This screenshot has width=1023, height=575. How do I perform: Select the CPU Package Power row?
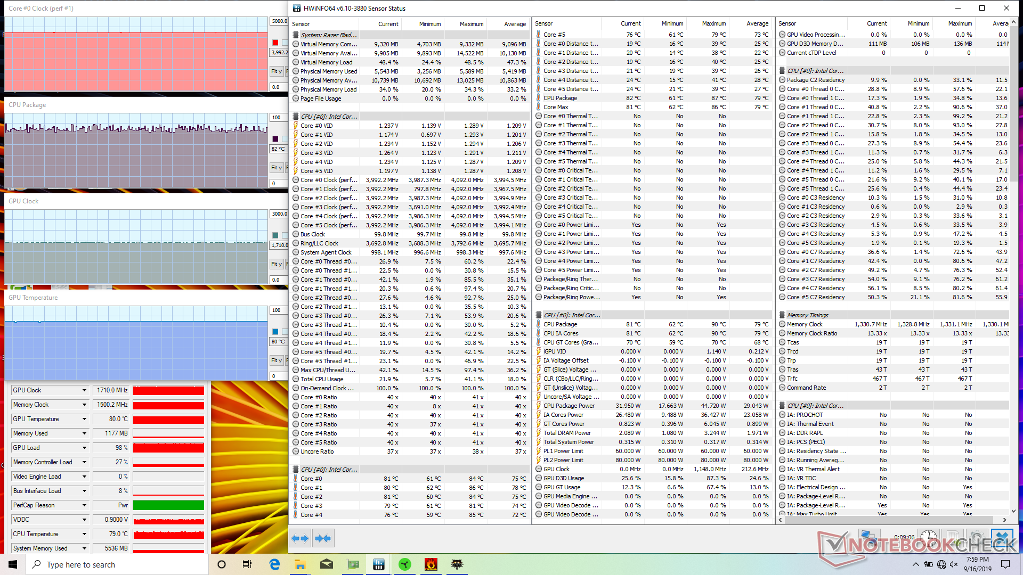[x=653, y=406]
